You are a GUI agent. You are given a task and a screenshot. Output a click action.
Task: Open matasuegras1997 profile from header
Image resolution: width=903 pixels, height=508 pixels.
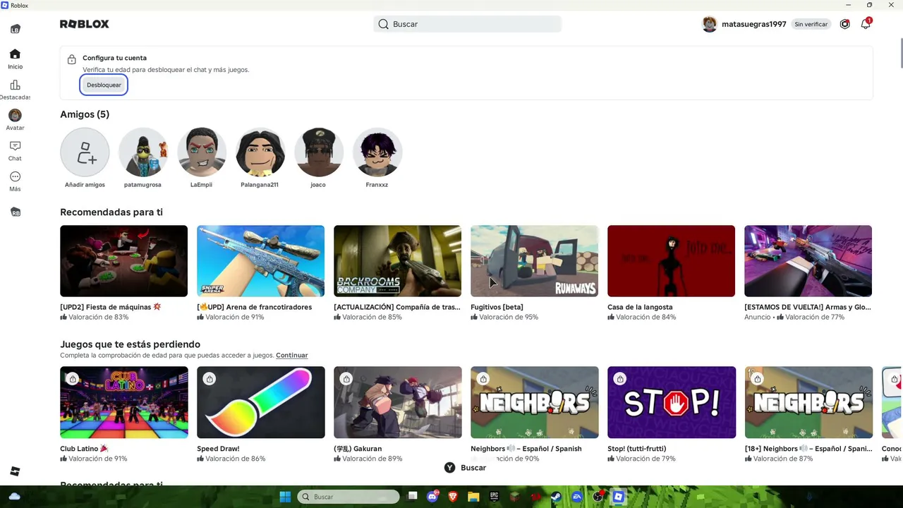[744, 24]
